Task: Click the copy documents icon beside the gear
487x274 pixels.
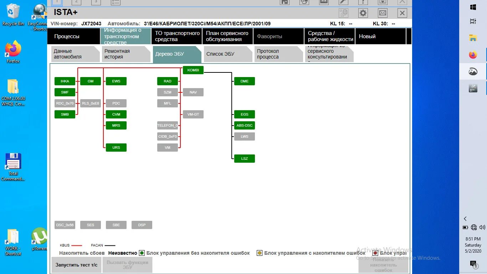Action: pyautogui.click(x=343, y=13)
